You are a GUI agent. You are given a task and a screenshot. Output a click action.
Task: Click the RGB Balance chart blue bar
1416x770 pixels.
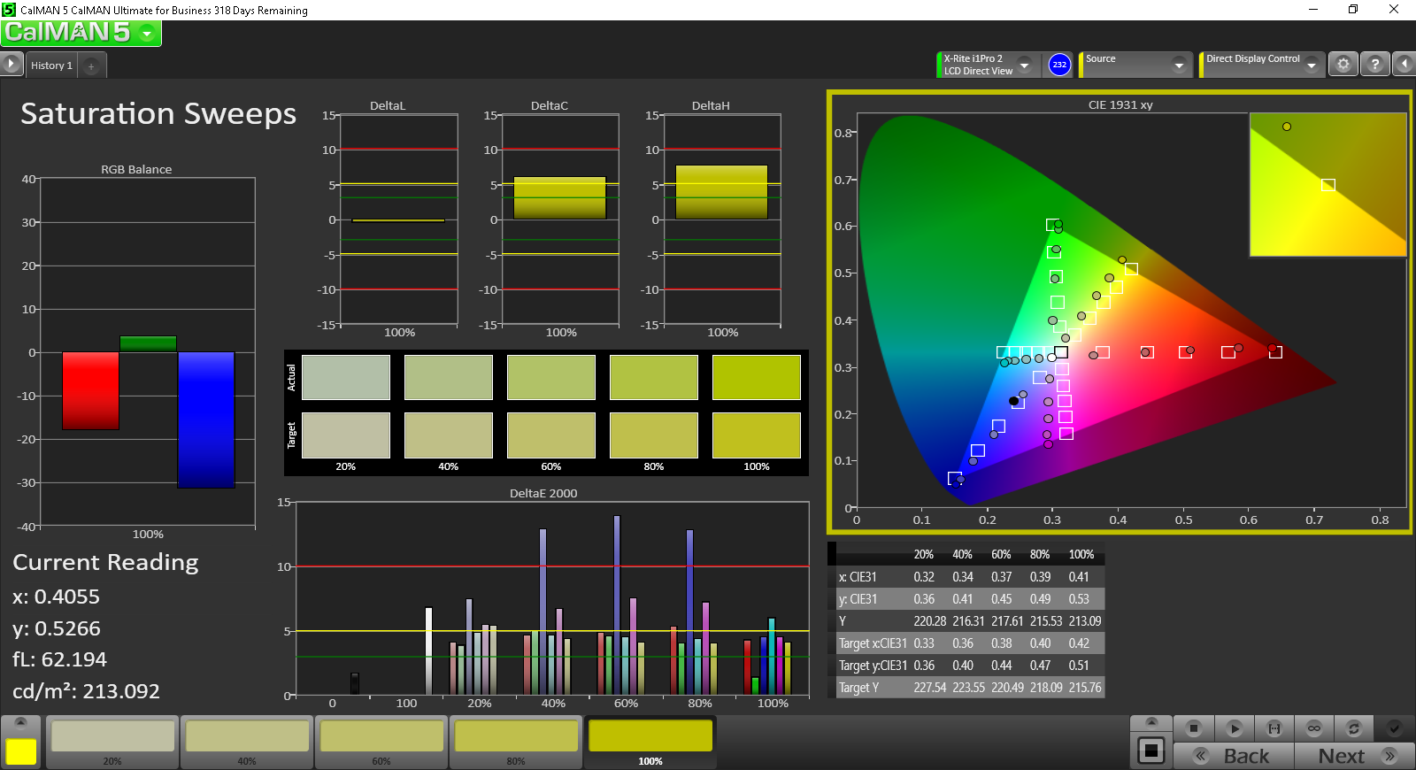(206, 420)
